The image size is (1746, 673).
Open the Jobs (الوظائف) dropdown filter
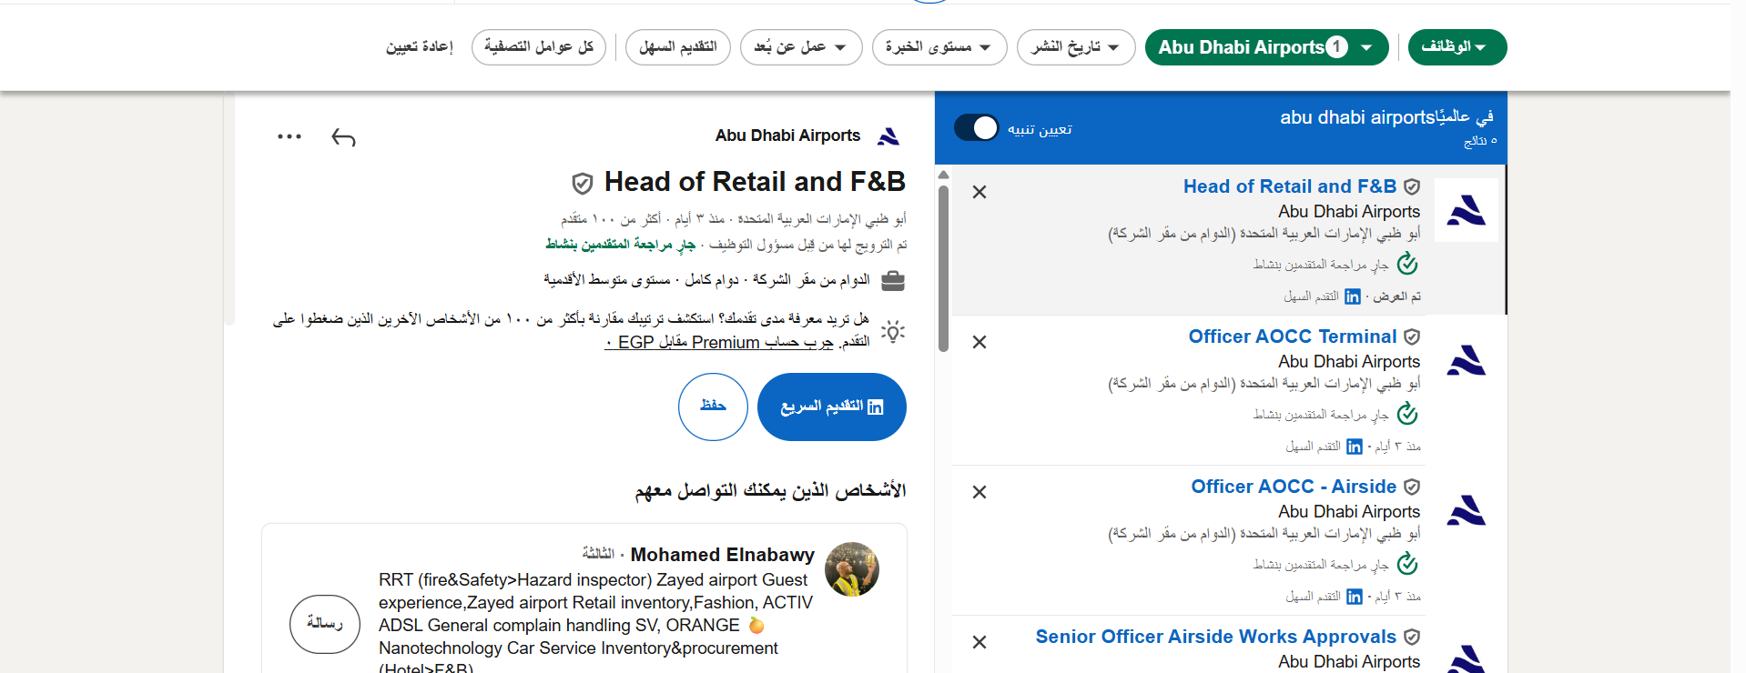(x=1457, y=47)
